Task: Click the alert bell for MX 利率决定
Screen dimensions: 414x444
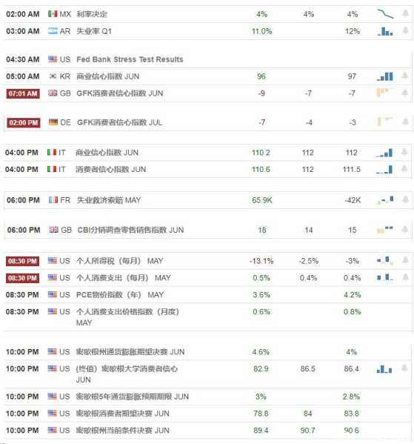Action: [406, 13]
